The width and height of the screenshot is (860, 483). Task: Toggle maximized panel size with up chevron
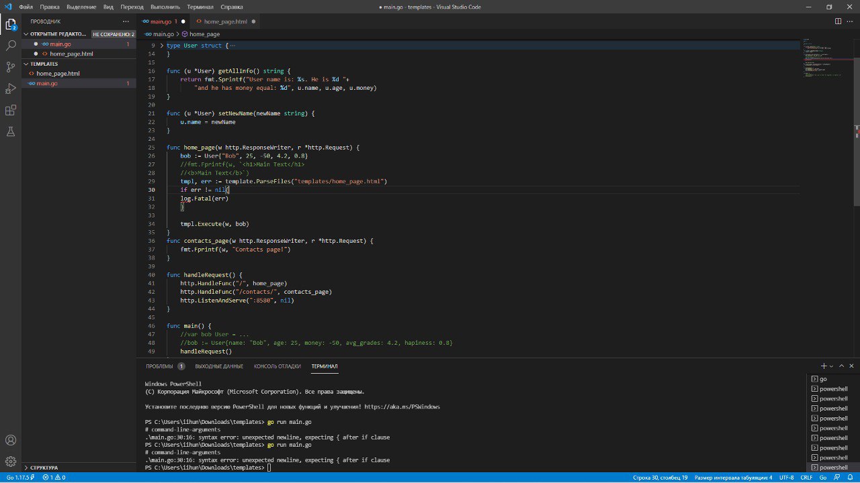[842, 366]
